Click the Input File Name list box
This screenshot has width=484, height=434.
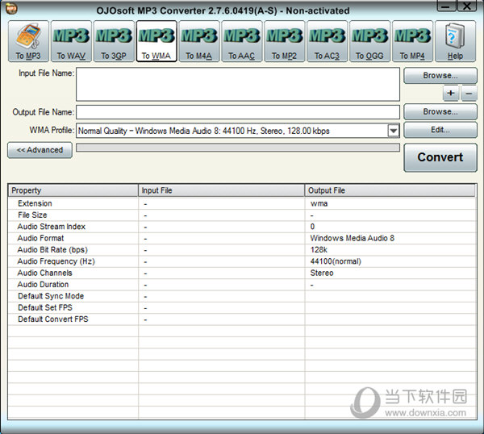pos(238,85)
